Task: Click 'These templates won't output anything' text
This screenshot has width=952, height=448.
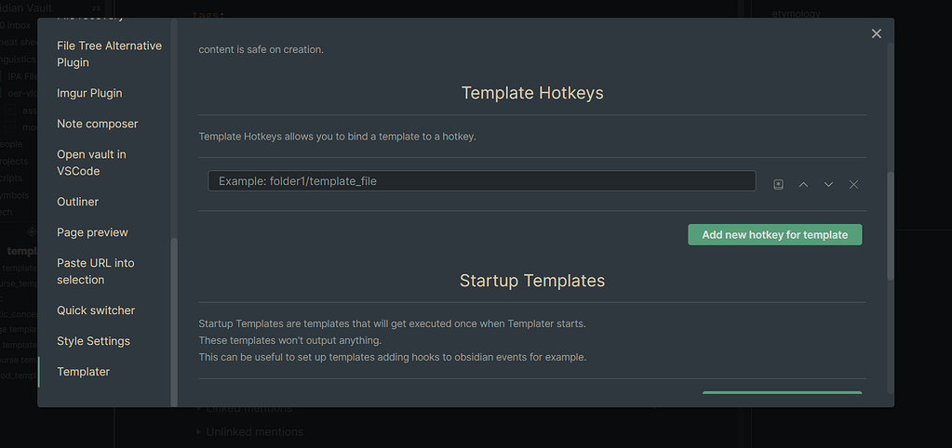Action: point(289,340)
